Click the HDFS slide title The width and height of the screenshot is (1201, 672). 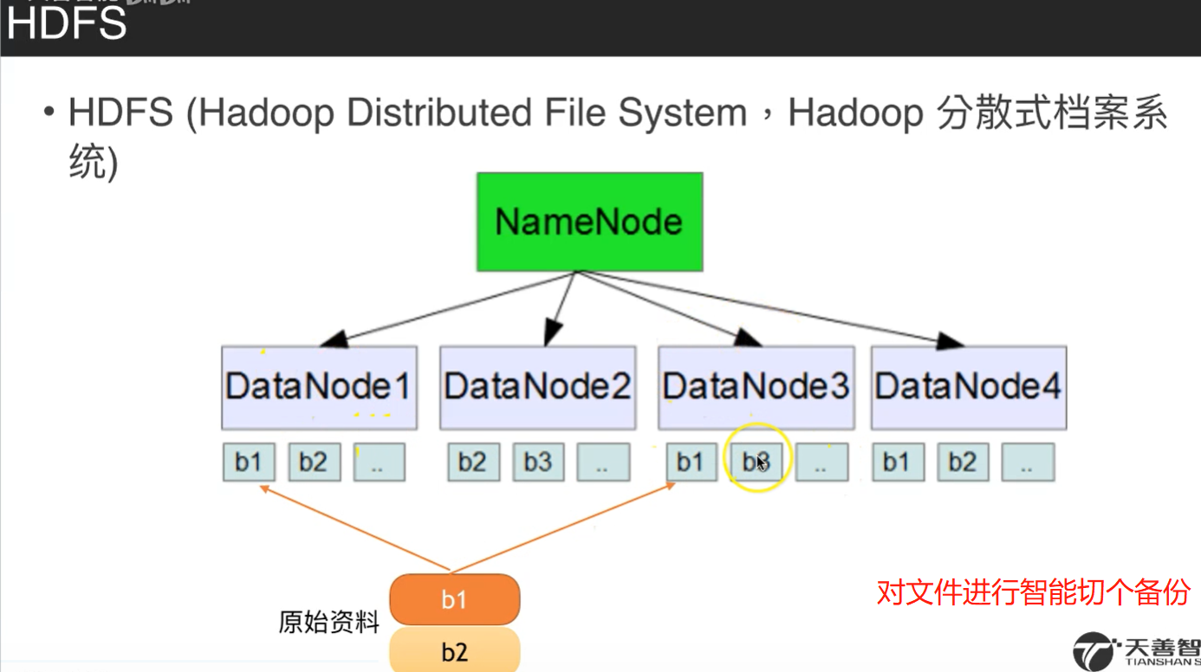[x=67, y=23]
